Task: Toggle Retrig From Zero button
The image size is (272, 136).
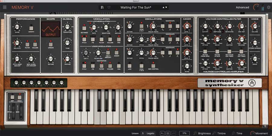Action: [205, 51]
